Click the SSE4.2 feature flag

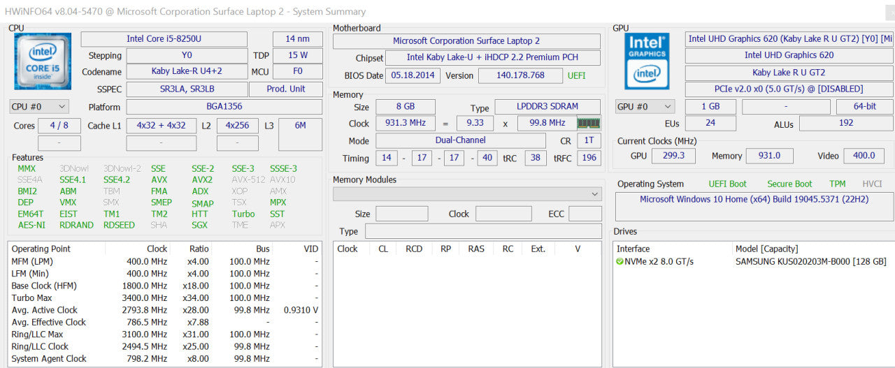[117, 179]
